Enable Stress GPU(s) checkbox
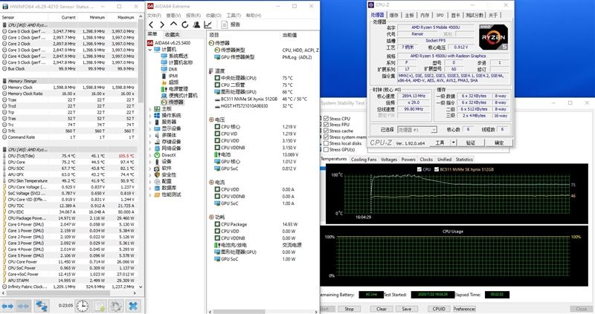 pos(326,149)
